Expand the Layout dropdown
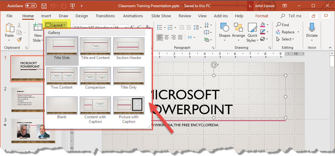The width and height of the screenshot is (335, 156). (x=56, y=25)
